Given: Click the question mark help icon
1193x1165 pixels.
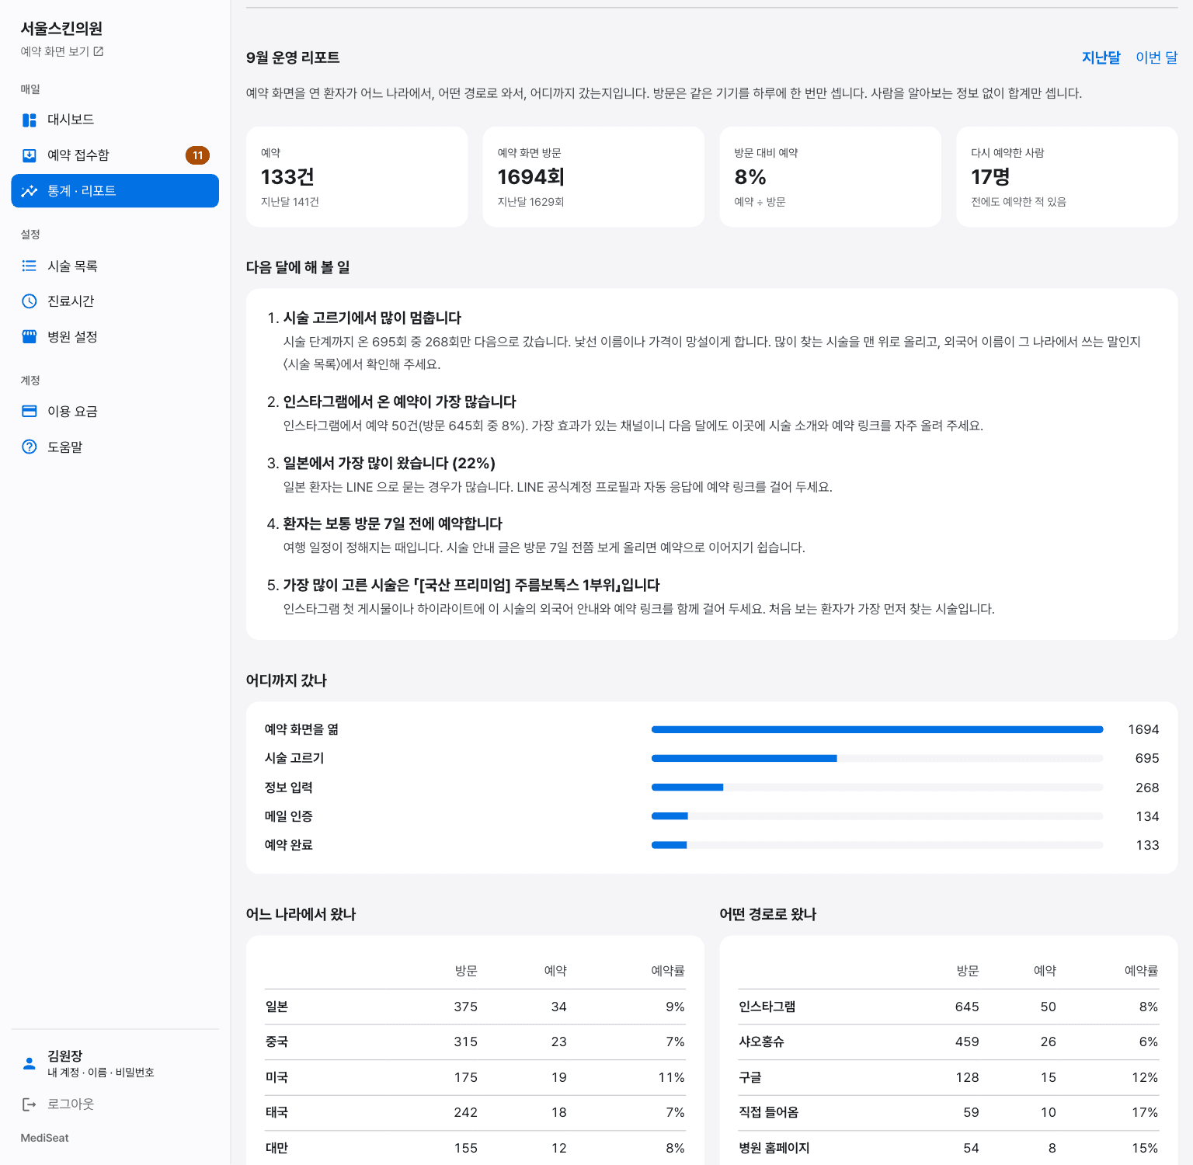Looking at the screenshot, I should point(30,447).
